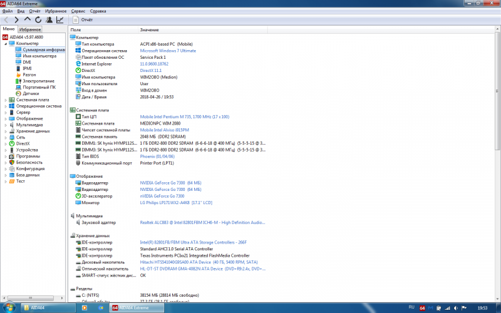
Task: Open the Справка menu
Action: pos(98,11)
